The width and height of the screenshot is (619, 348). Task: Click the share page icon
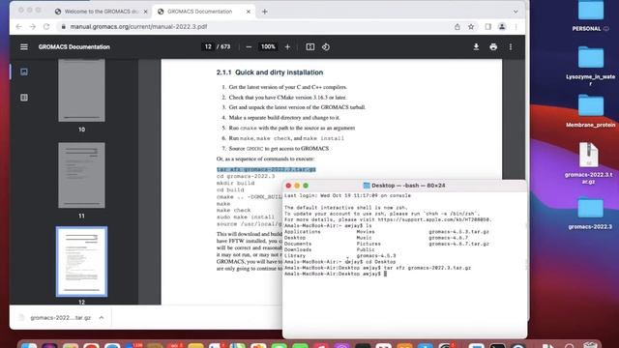pyautogui.click(x=457, y=27)
